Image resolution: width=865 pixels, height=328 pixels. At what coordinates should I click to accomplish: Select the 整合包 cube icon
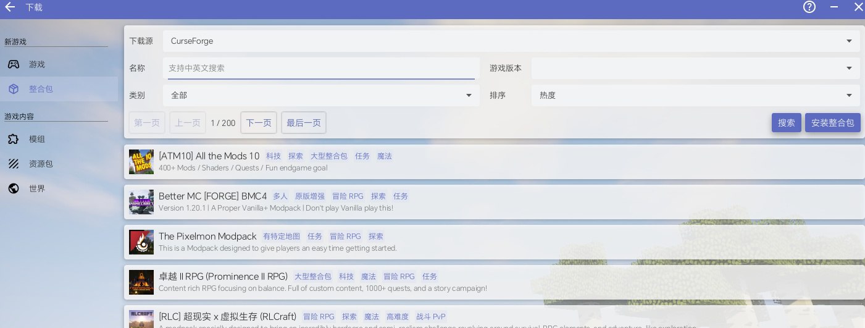click(13, 89)
